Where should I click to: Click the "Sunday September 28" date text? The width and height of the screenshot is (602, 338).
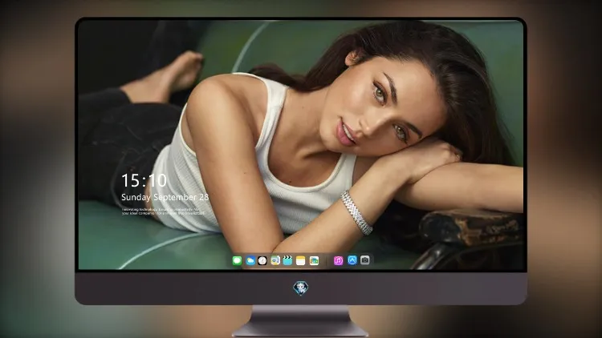pyautogui.click(x=165, y=197)
